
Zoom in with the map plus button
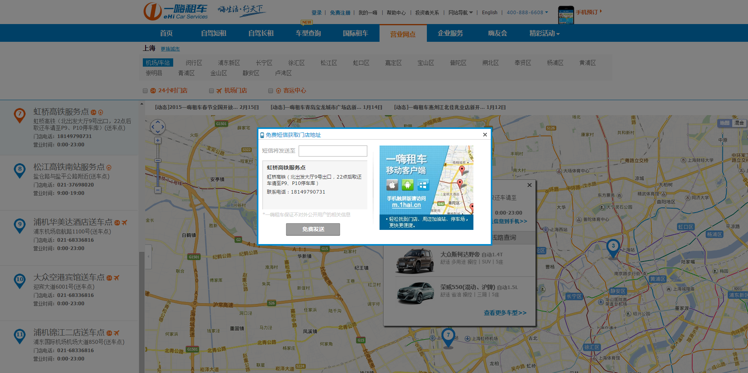tap(157, 140)
